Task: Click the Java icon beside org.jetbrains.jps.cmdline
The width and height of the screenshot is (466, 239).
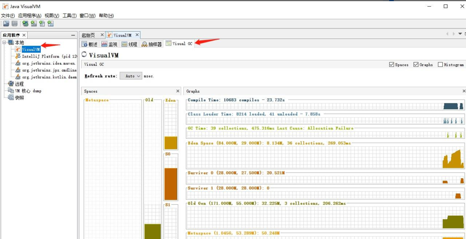Action: click(x=18, y=70)
